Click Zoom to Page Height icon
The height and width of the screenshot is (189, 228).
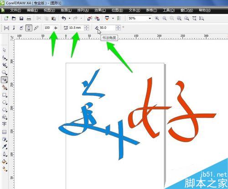202,19
